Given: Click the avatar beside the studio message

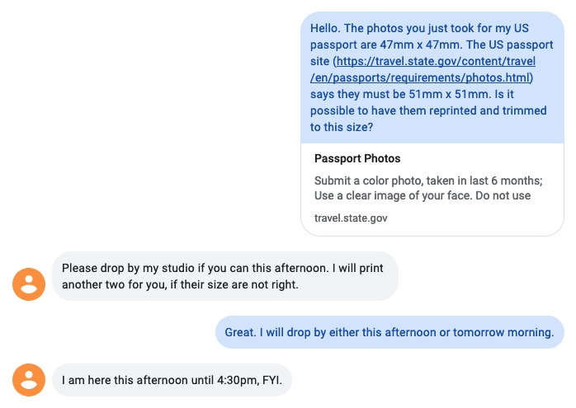Looking at the screenshot, I should pyautogui.click(x=29, y=284).
